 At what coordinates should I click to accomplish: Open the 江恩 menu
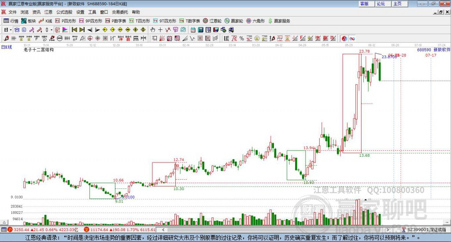pos(48,12)
